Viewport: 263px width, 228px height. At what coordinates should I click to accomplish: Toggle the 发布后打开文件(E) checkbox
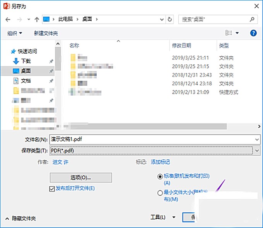pos(52,189)
